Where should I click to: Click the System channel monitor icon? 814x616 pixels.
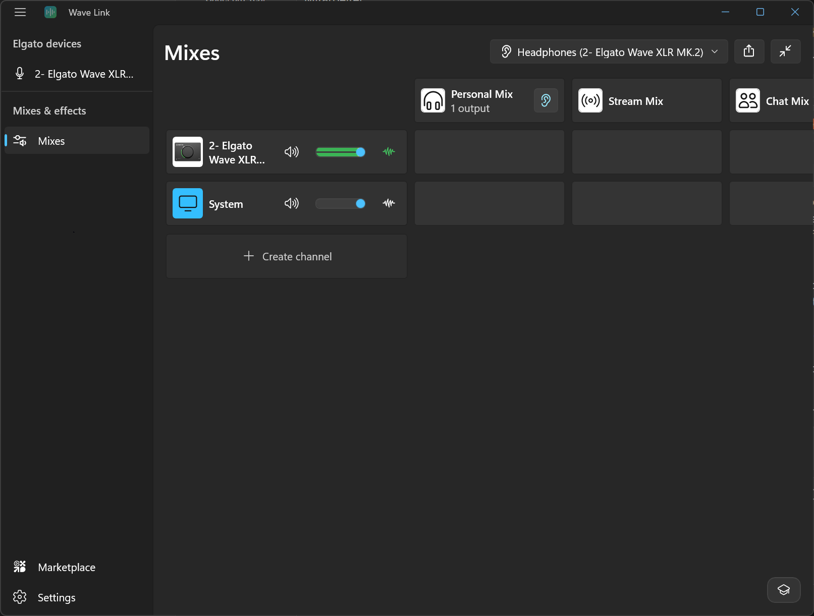point(188,203)
